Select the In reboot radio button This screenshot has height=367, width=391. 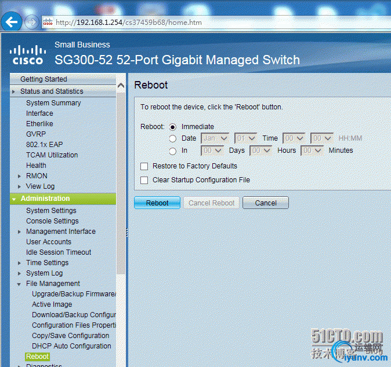pos(172,151)
